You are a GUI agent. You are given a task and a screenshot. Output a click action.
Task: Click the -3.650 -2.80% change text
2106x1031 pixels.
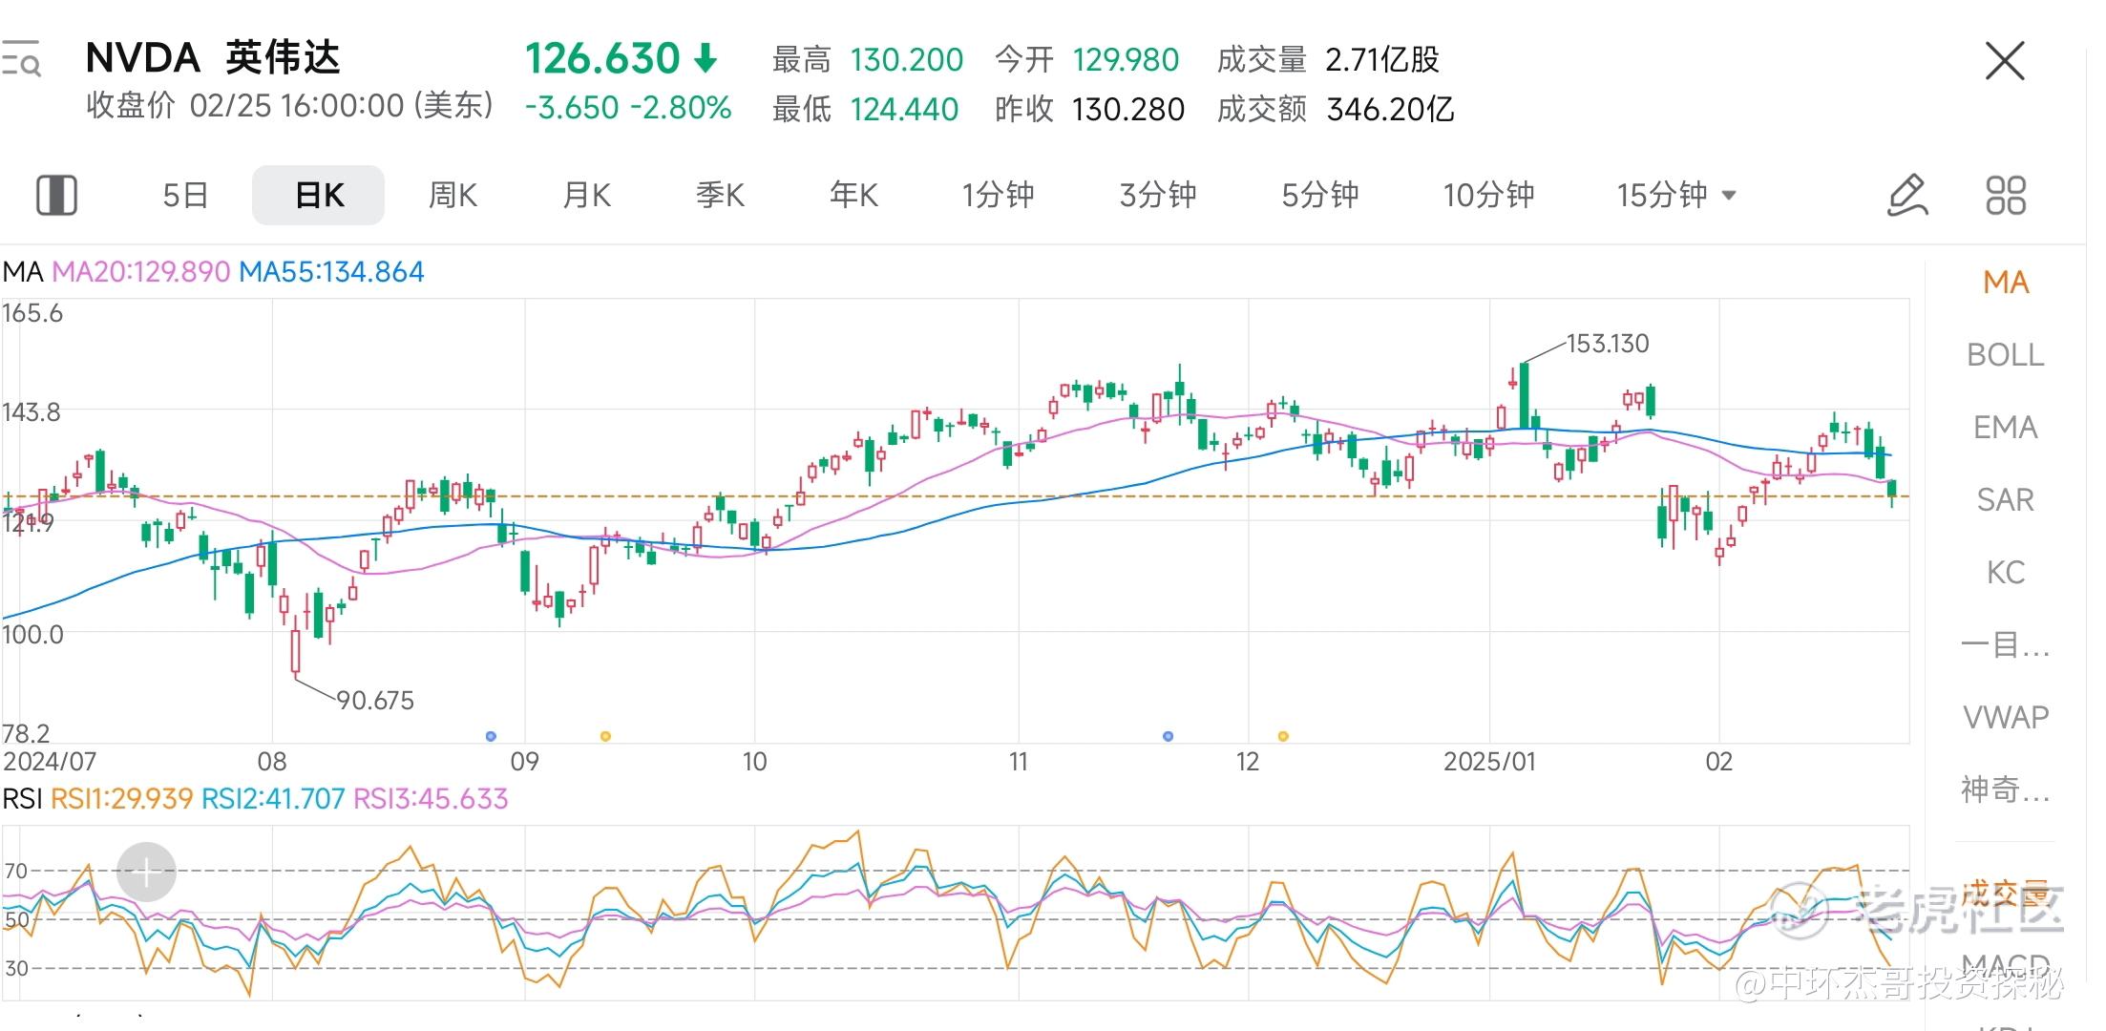pos(628,107)
